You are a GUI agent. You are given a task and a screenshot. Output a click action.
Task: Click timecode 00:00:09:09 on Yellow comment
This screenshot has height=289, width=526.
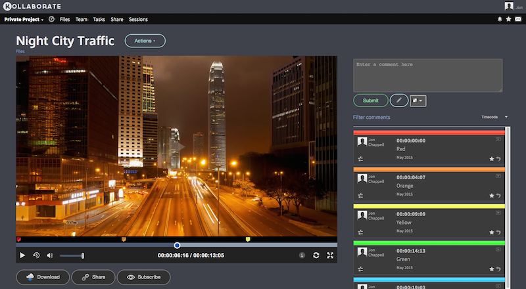tap(410, 214)
